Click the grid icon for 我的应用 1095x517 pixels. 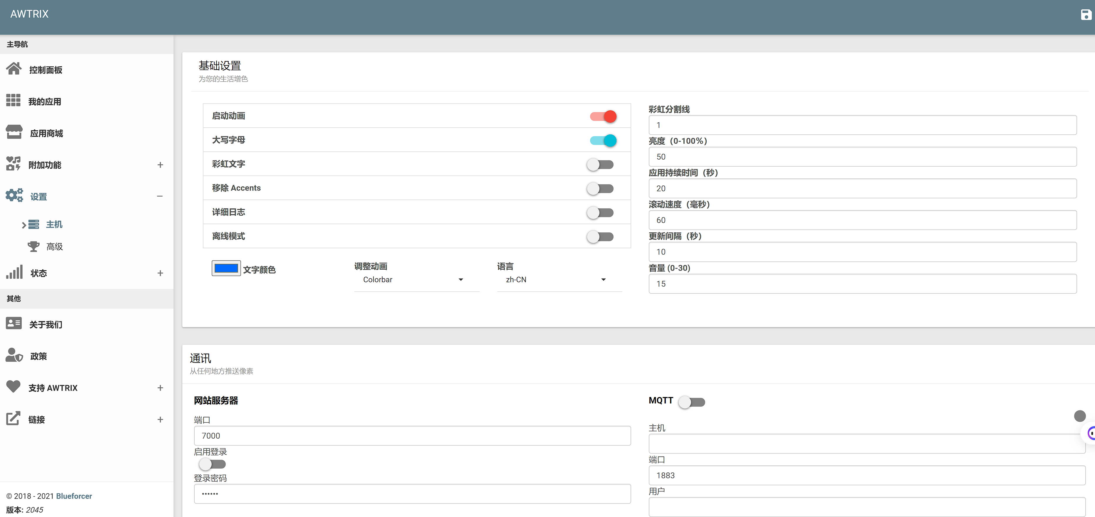13,101
